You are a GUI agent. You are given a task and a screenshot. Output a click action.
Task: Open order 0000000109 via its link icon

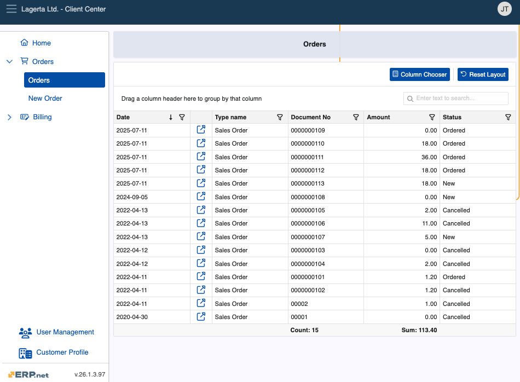point(201,130)
